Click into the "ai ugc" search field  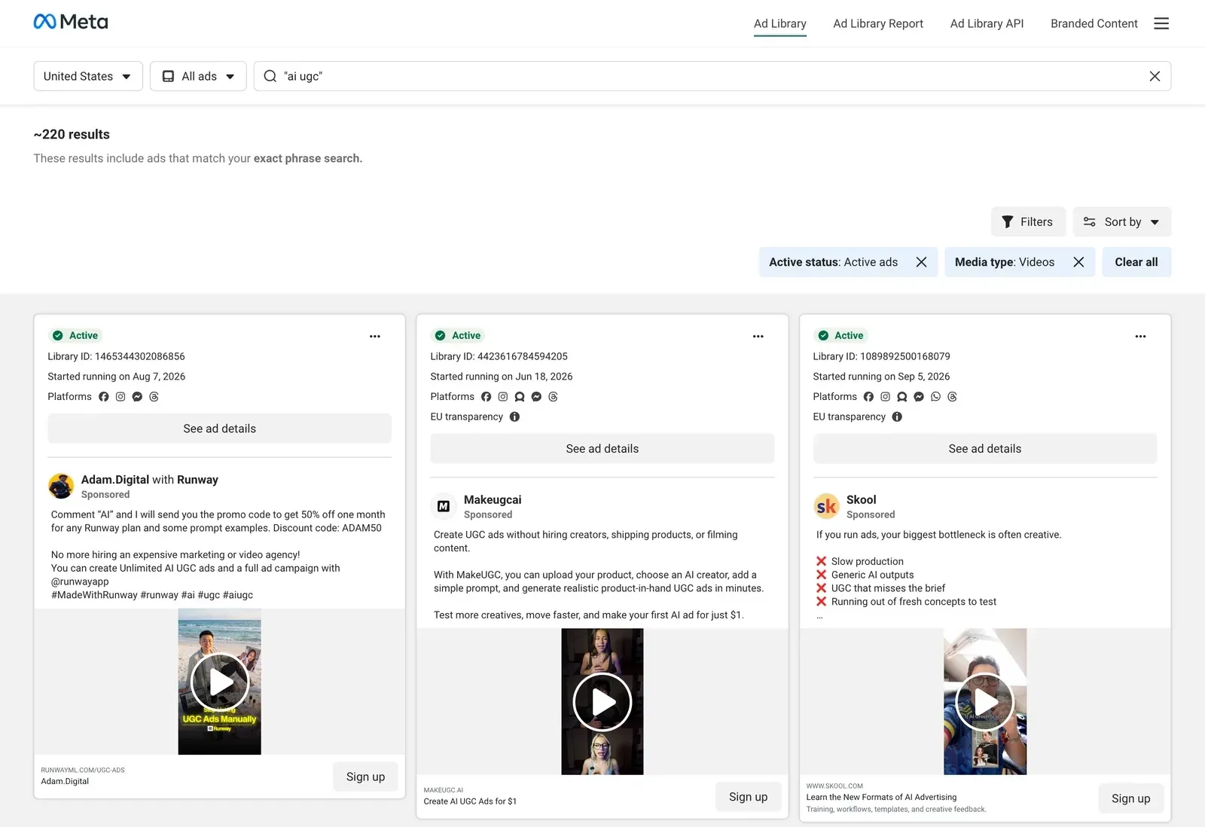(x=712, y=76)
